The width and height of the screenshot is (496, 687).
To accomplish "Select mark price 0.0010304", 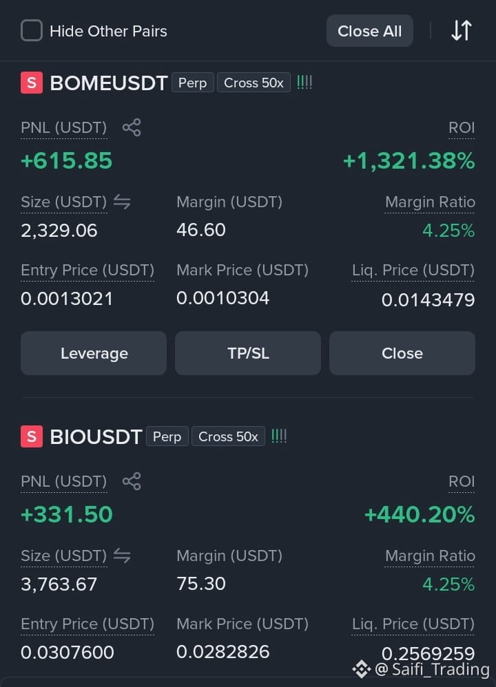I will pyautogui.click(x=223, y=298).
